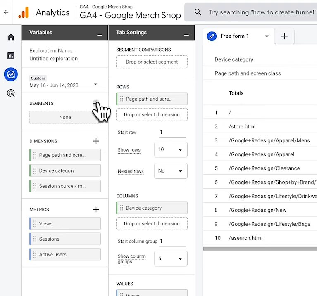Open the date range dropdown arrow
The image size is (317, 296).
[95, 84]
